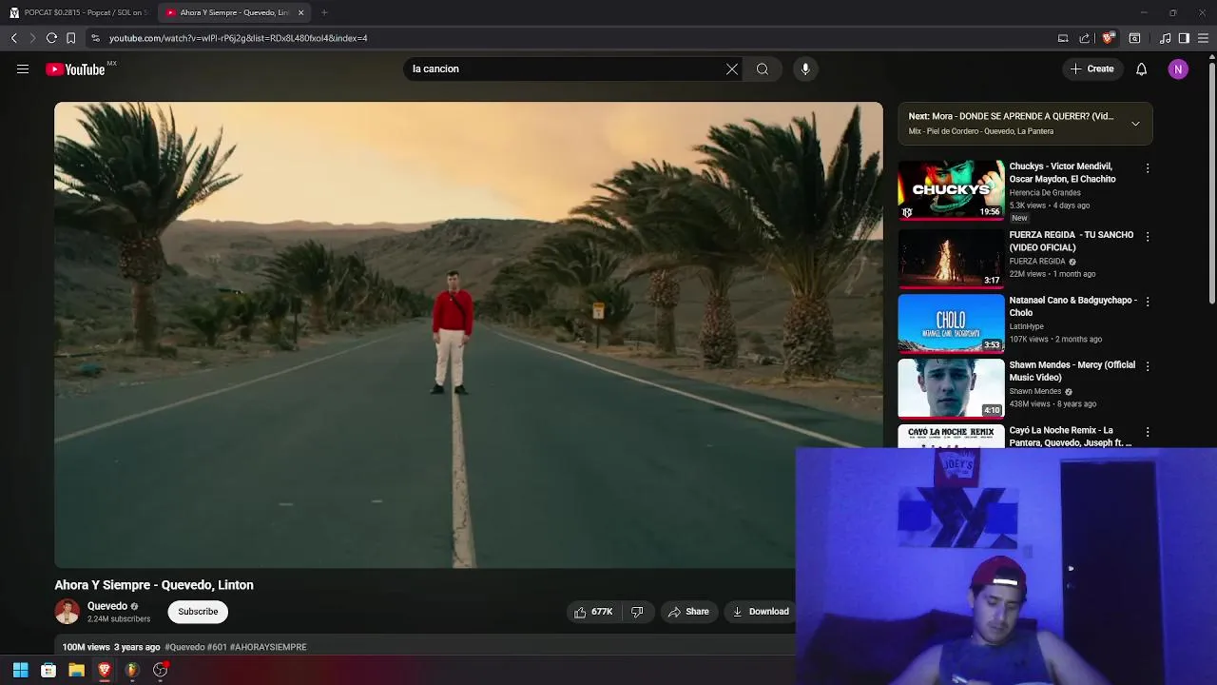Click 'Cayó La Noche Remix' title
Image resolution: width=1217 pixels, height=685 pixels.
tap(1070, 437)
